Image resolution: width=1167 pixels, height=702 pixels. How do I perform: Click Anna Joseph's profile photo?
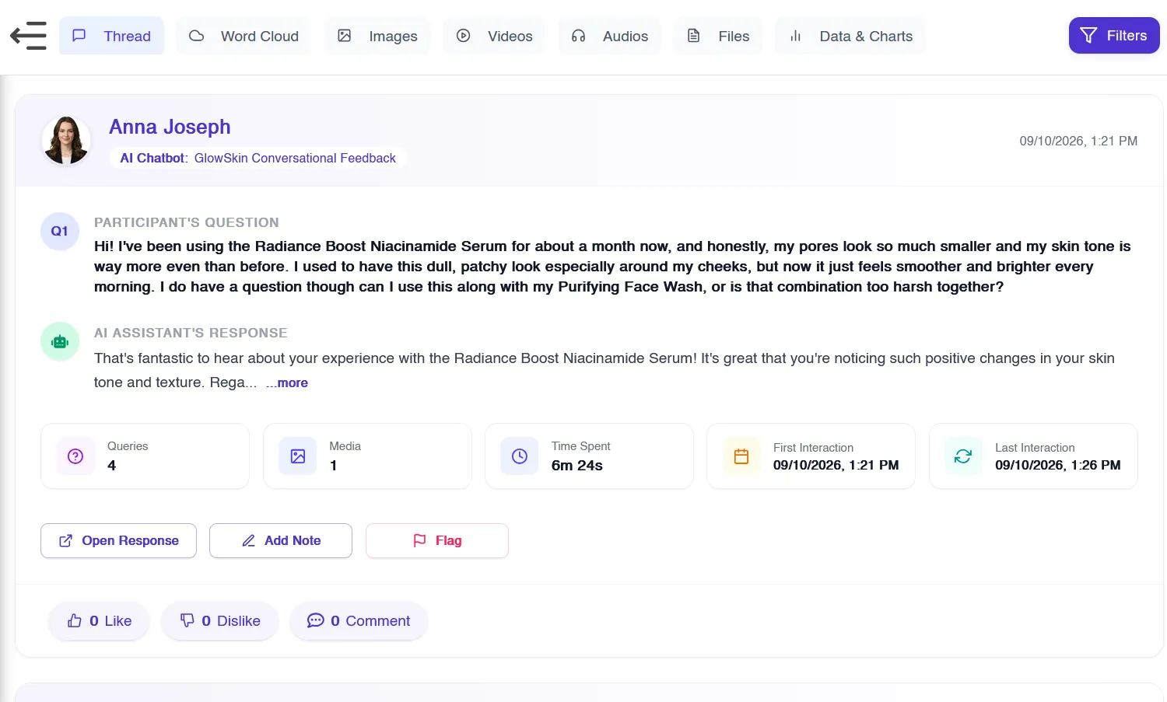coord(66,141)
